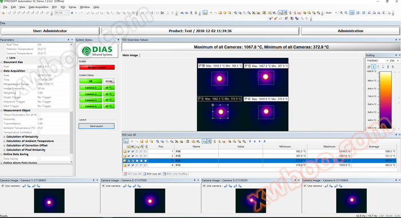Screen dimensions: 401x218
Task: Expand Calculation of Pixel Emissivity section
Action: click(x=5, y=150)
